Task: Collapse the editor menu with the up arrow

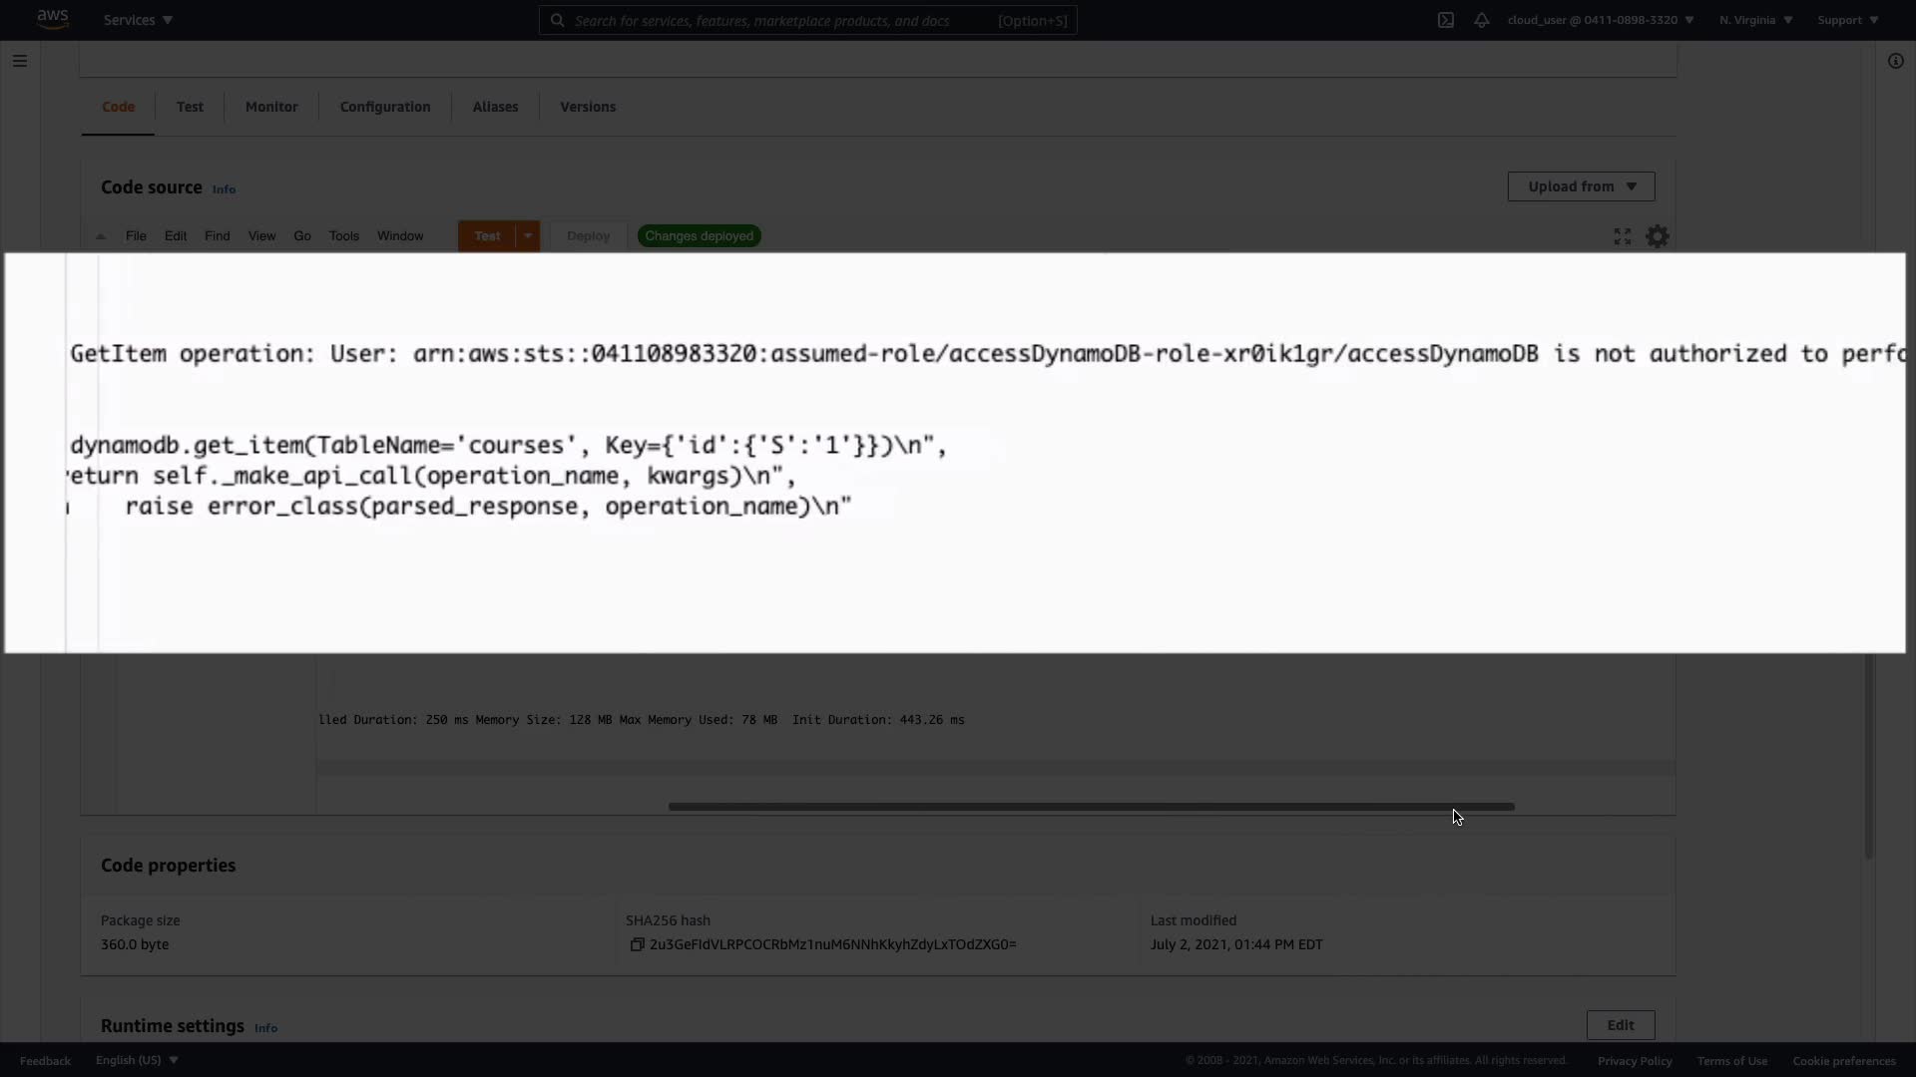Action: click(x=101, y=236)
